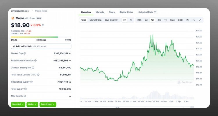Click the 26. Mar axis date label
This screenshot has width=218, height=116.
(148, 101)
